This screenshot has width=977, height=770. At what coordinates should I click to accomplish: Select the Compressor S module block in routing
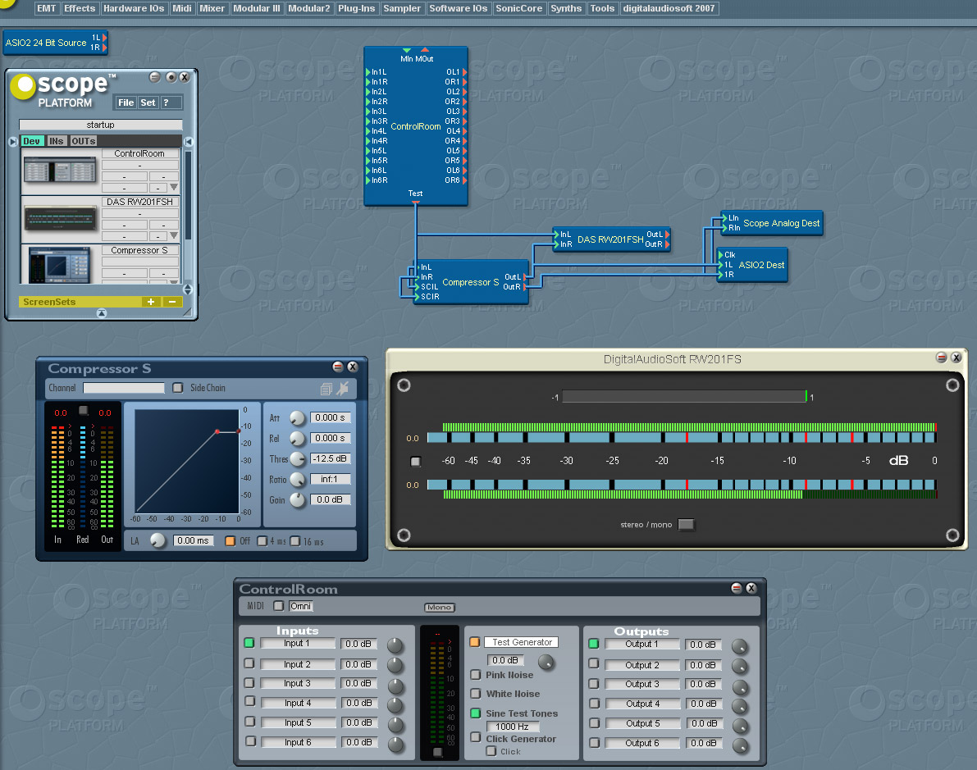coord(470,281)
